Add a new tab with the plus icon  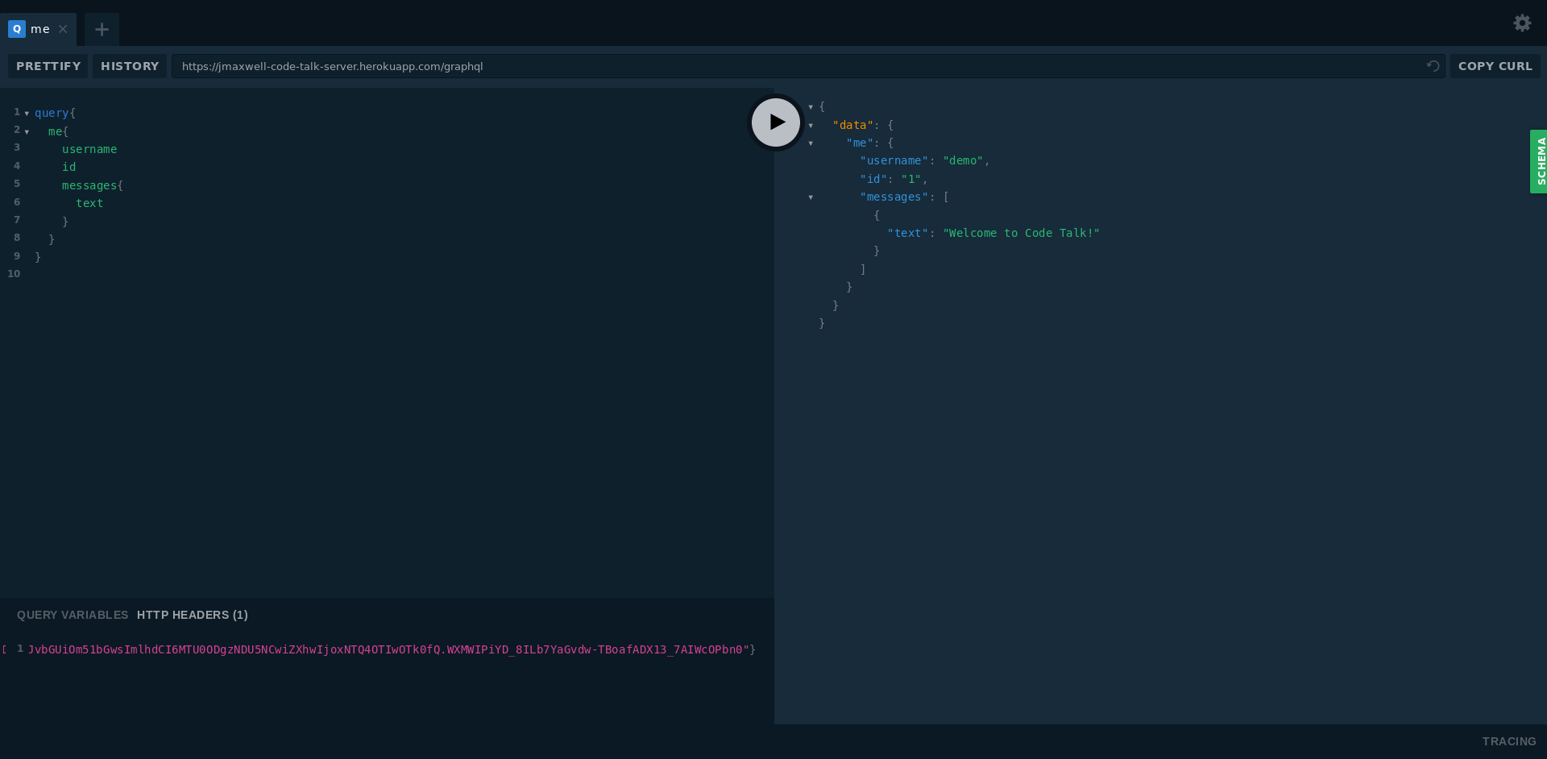[x=102, y=30]
